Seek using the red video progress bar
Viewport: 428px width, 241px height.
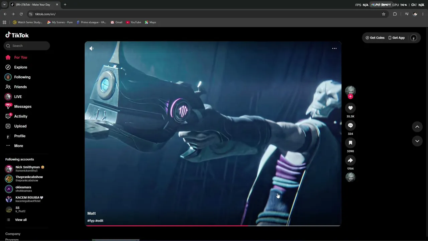[213, 226]
